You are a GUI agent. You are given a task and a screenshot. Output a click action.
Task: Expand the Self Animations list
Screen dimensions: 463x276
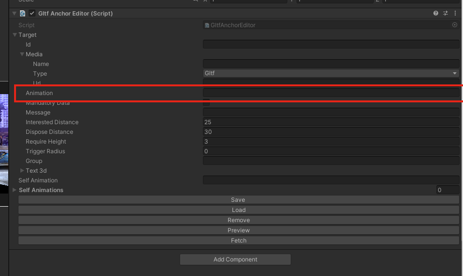pyautogui.click(x=15, y=190)
